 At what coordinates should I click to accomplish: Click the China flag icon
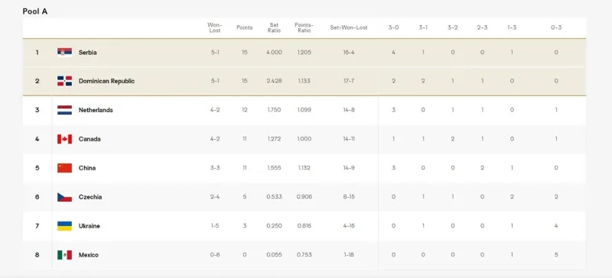[64, 168]
